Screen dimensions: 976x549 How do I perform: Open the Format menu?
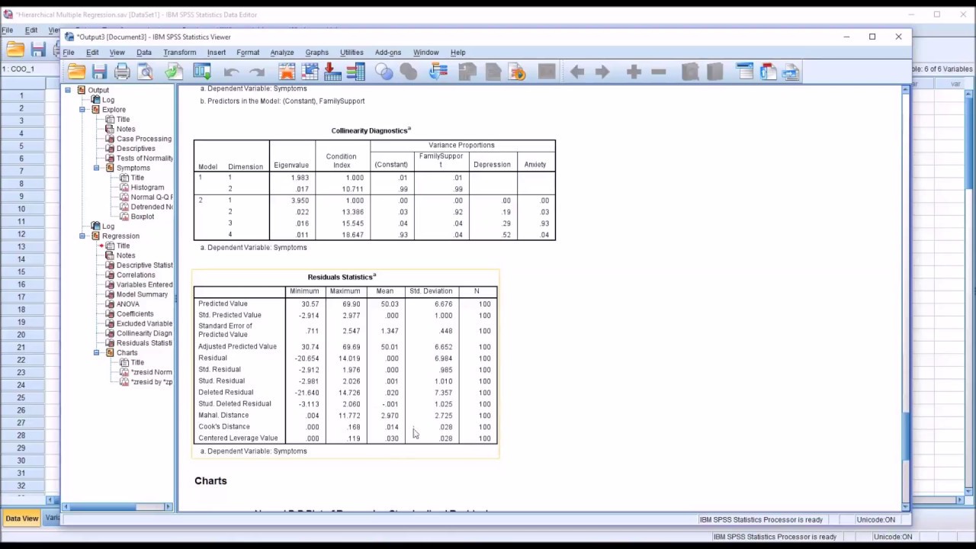[248, 53]
